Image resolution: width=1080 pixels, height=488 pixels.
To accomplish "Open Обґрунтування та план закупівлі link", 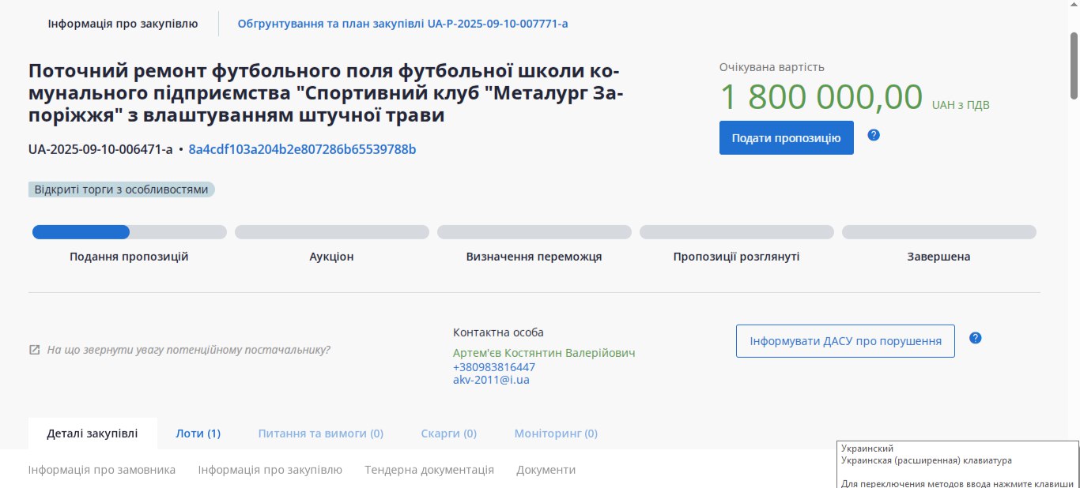I will 402,24.
